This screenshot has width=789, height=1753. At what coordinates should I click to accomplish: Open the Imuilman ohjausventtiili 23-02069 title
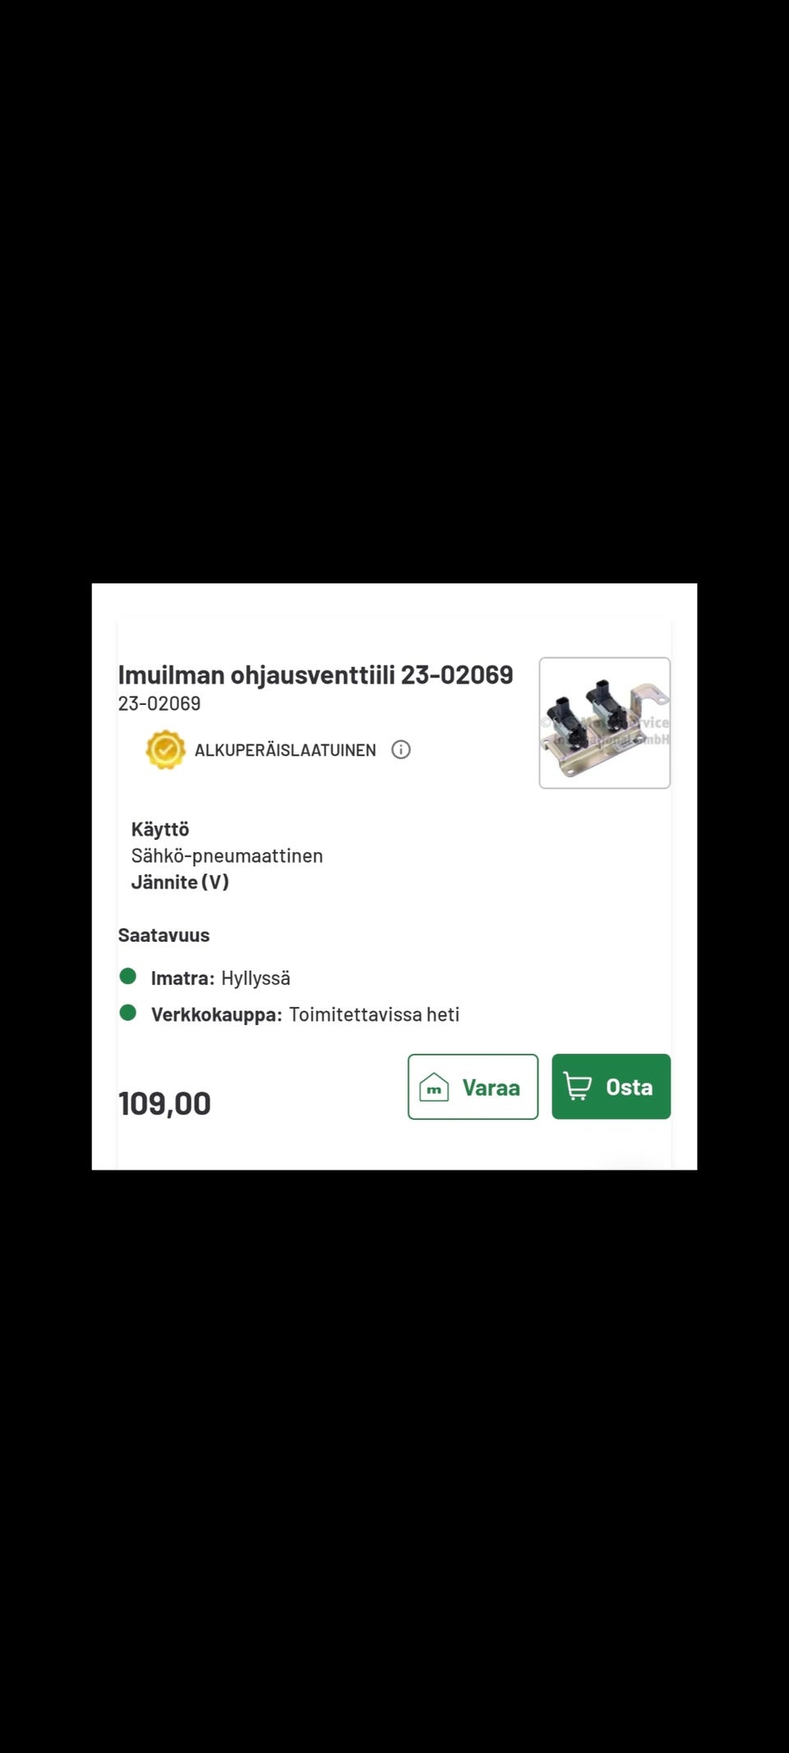316,675
